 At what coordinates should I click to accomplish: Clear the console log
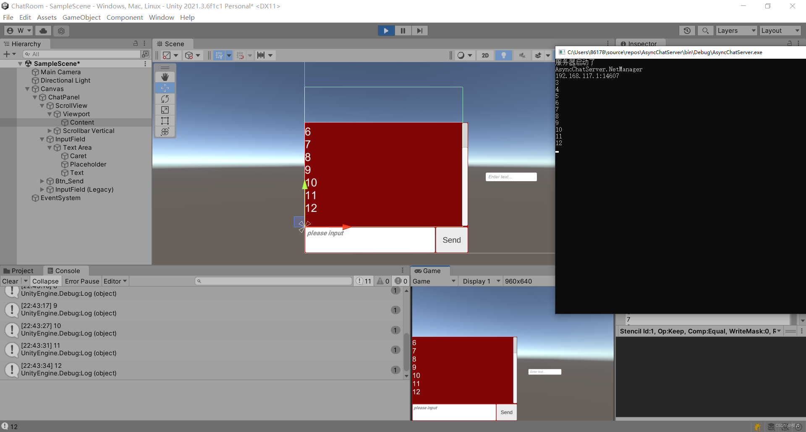10,281
